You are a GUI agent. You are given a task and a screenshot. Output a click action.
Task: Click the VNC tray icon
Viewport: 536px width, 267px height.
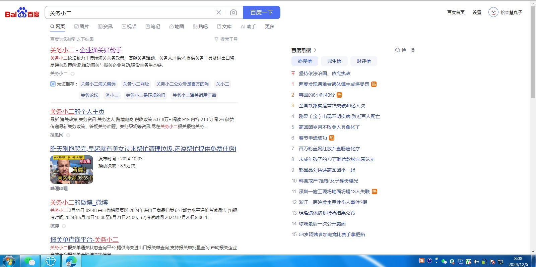[468, 261]
